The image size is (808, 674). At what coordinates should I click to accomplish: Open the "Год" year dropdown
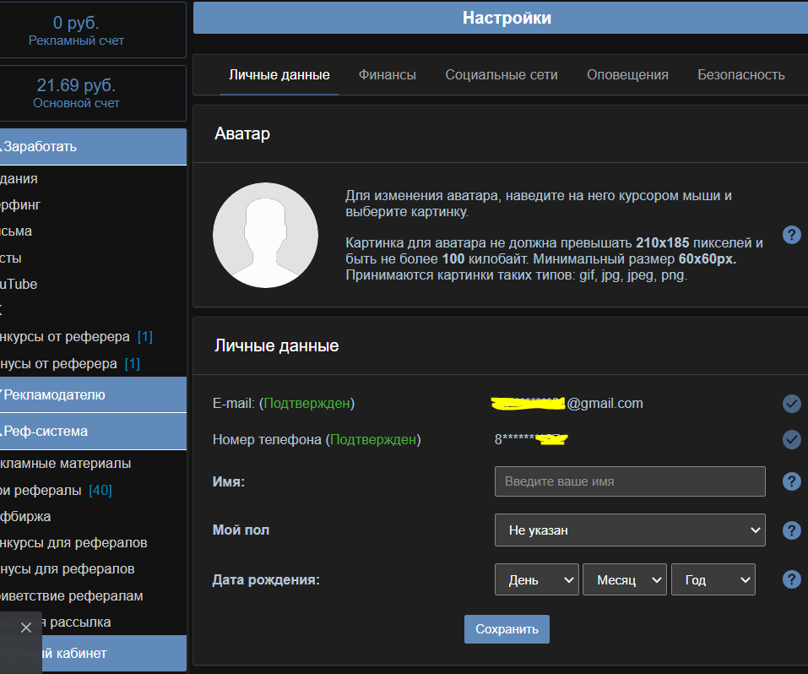click(x=713, y=580)
